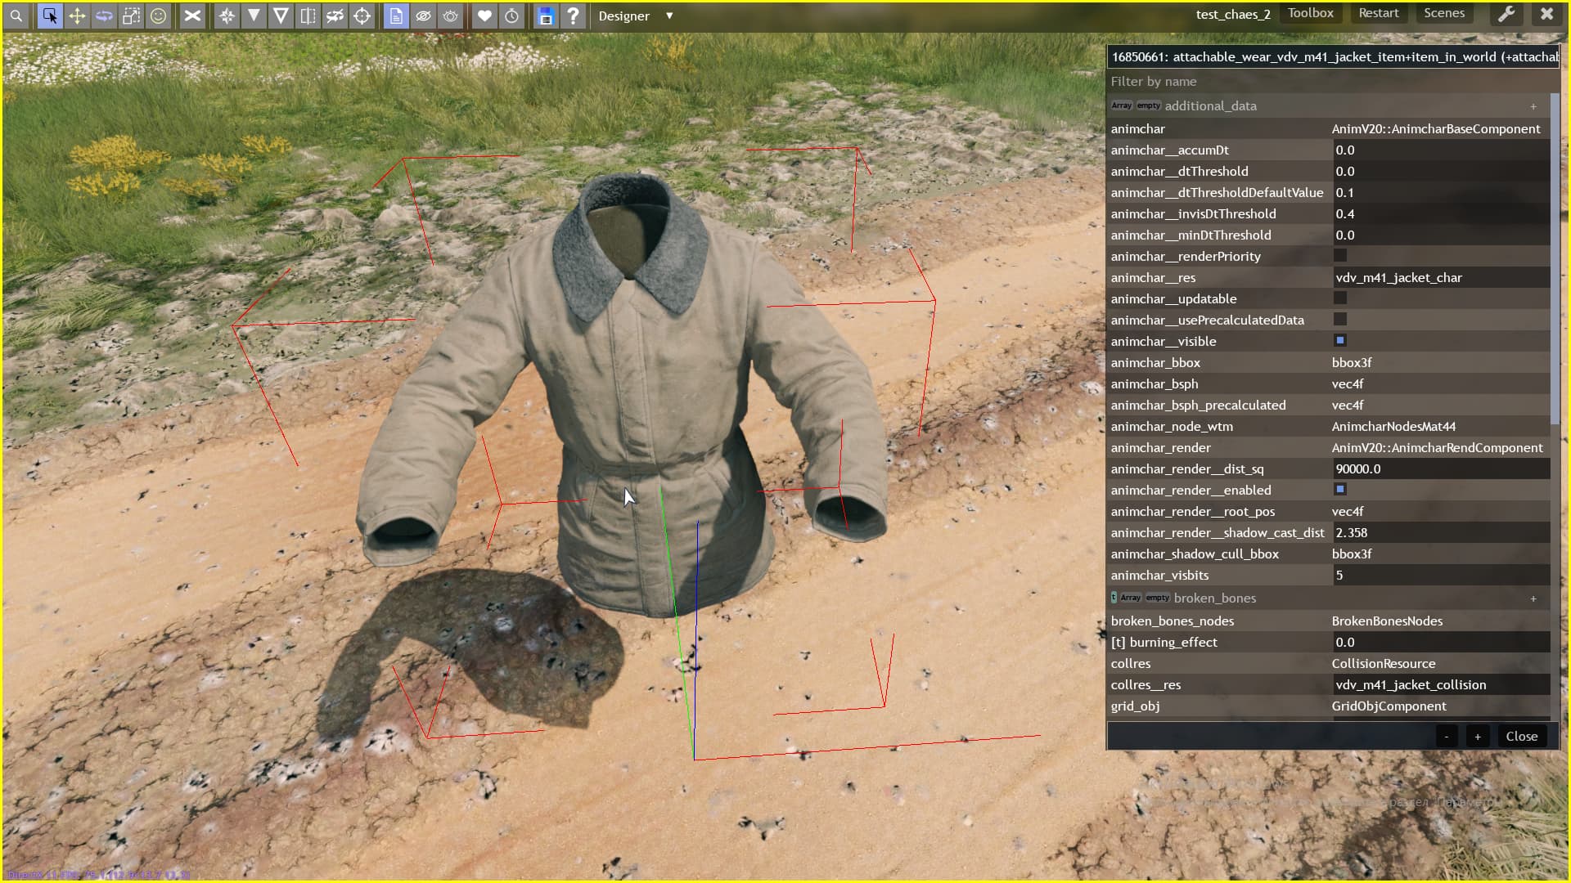Click the heart icon in toolbar

click(x=484, y=16)
